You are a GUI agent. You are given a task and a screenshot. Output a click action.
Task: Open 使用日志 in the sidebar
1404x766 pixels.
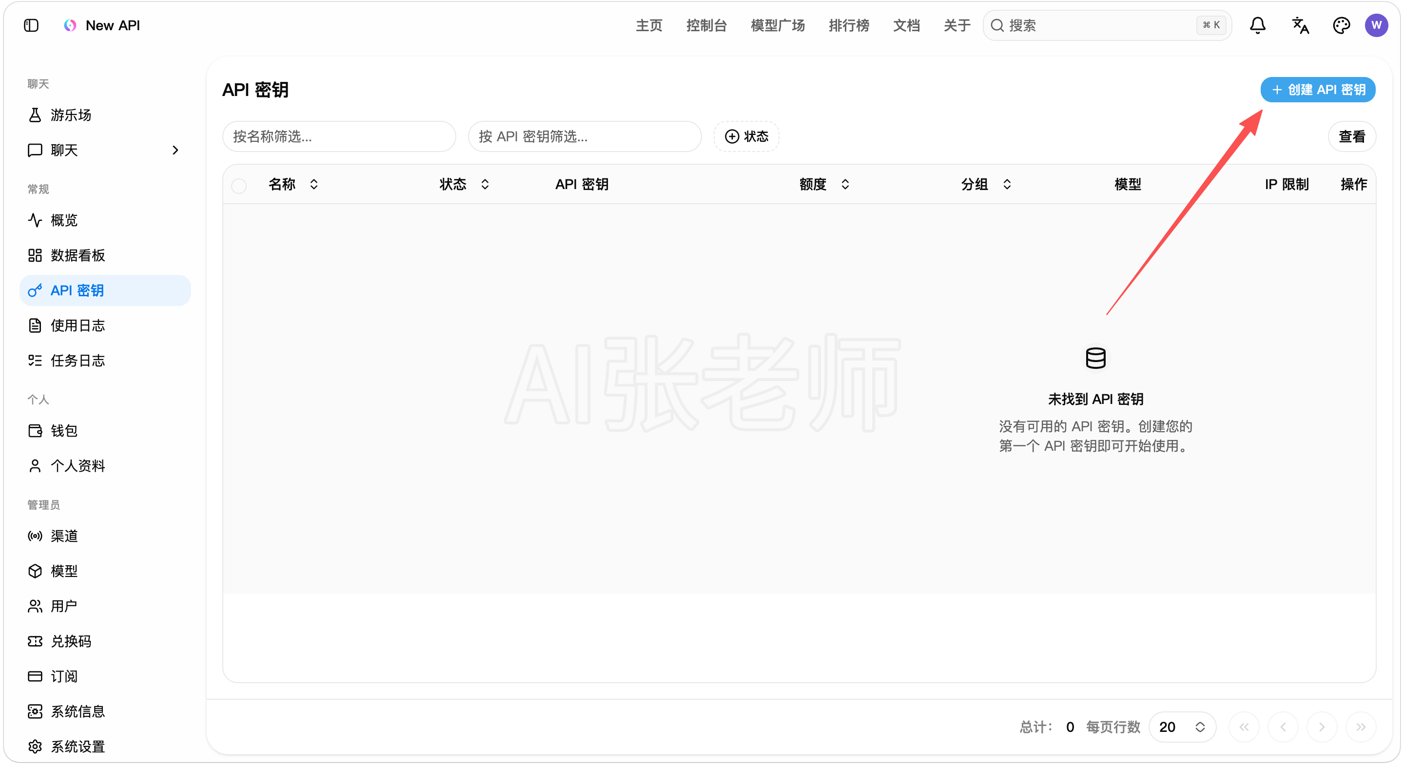click(x=105, y=325)
